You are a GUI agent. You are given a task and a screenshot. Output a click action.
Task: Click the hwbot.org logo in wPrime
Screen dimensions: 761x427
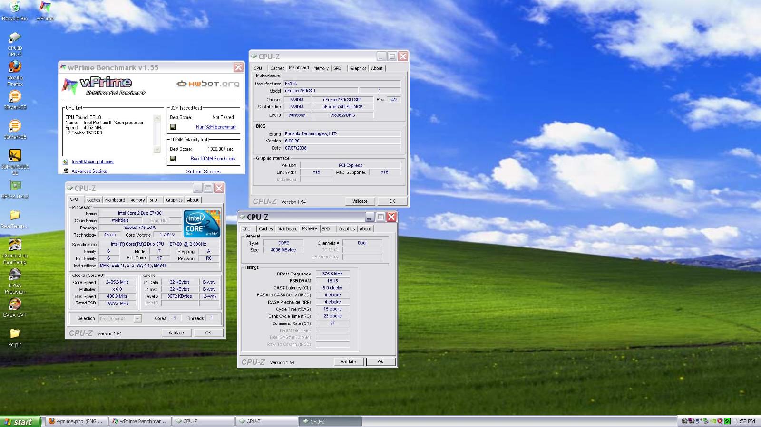pyautogui.click(x=208, y=84)
